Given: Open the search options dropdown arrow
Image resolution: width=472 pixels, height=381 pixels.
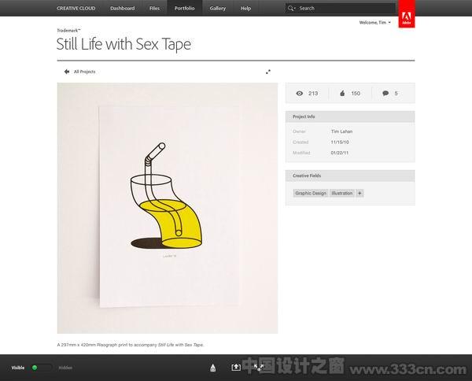Looking at the screenshot, I should (295, 9).
